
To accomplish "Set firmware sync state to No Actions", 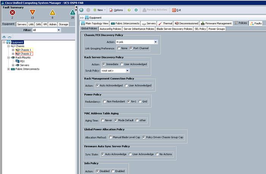I will [x=157, y=154].
